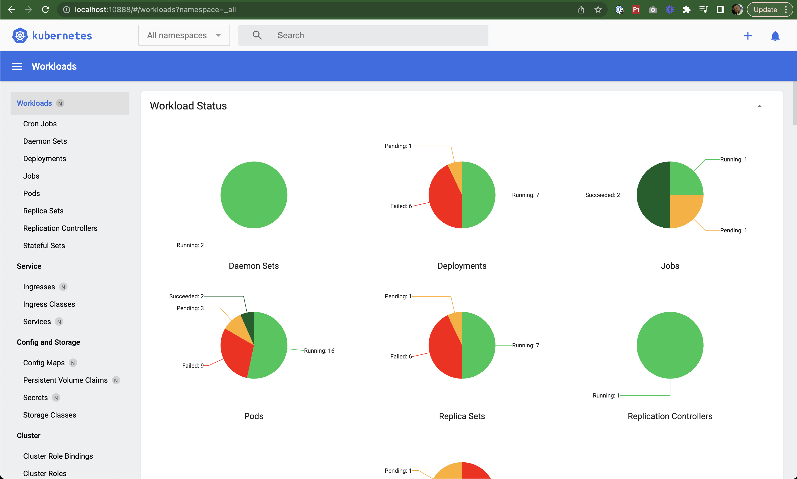Open Config Maps

44,363
